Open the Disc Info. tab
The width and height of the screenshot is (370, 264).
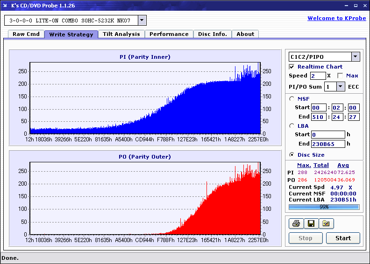(213, 34)
